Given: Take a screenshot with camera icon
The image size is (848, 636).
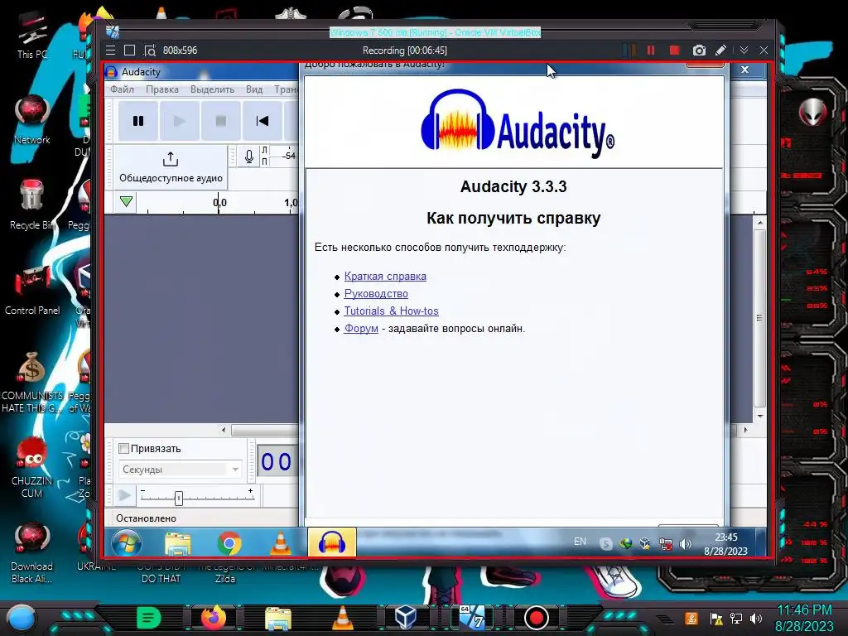Looking at the screenshot, I should [x=699, y=51].
